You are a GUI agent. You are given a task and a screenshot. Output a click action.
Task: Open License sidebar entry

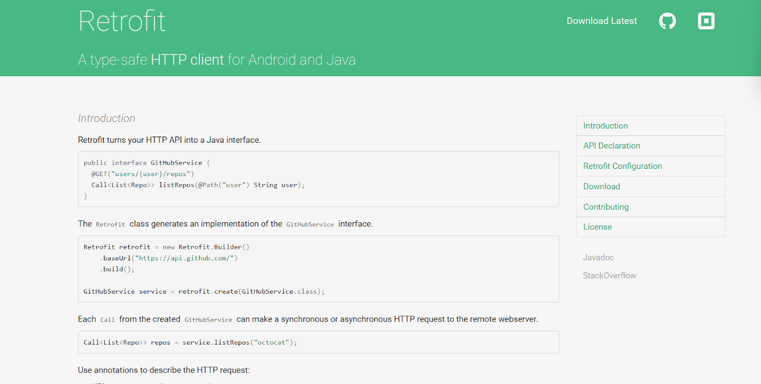[x=651, y=227]
